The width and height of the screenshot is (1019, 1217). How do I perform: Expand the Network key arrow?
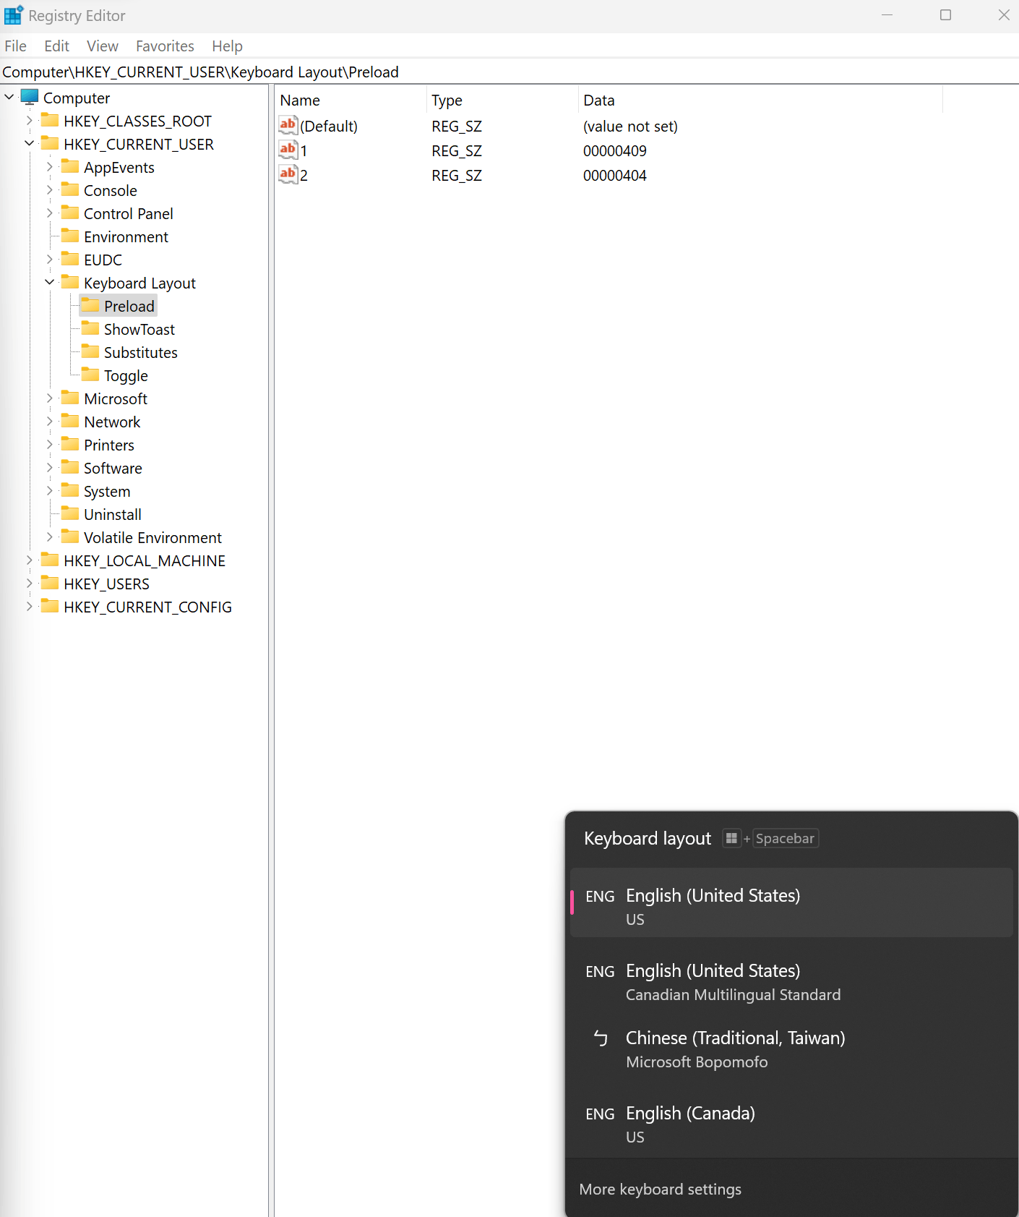[x=50, y=422]
